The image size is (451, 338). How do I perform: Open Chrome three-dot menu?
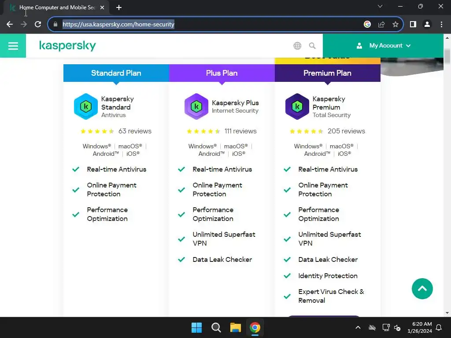click(441, 25)
